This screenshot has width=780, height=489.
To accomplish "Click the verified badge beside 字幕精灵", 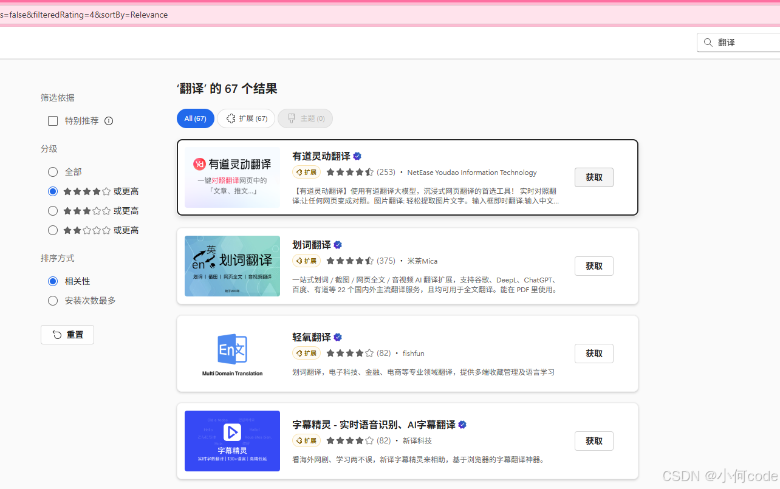I will coord(462,425).
